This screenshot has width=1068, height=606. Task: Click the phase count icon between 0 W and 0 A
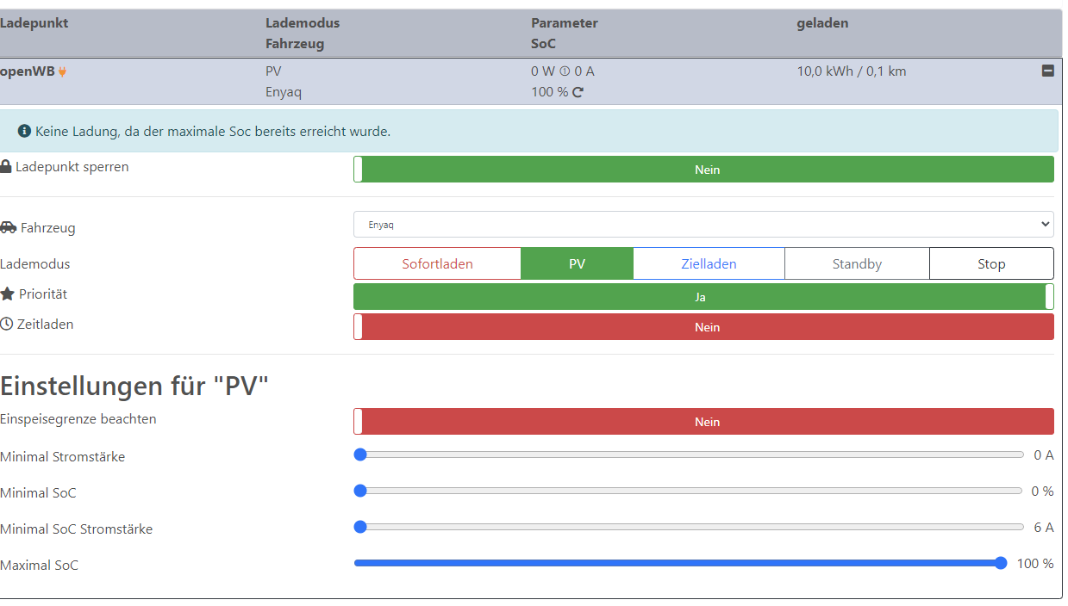[x=565, y=71]
